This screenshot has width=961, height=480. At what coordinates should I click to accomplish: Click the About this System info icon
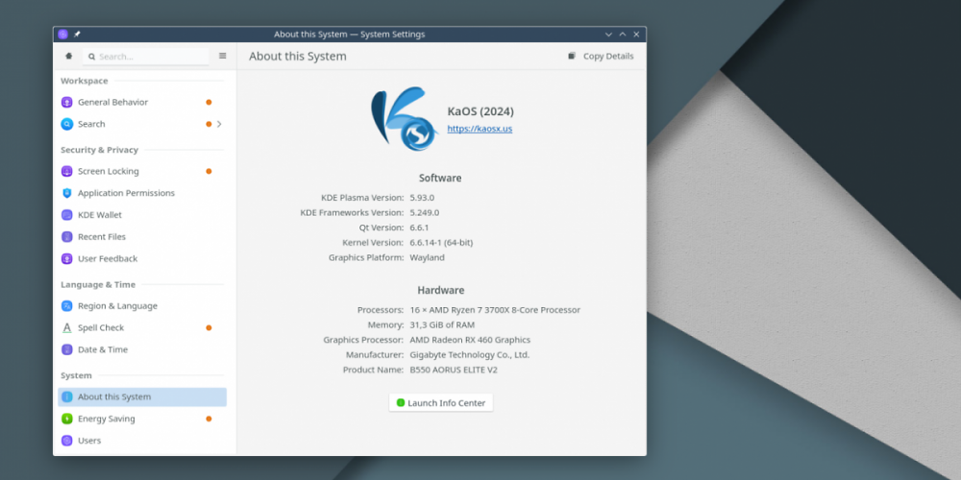pos(67,396)
